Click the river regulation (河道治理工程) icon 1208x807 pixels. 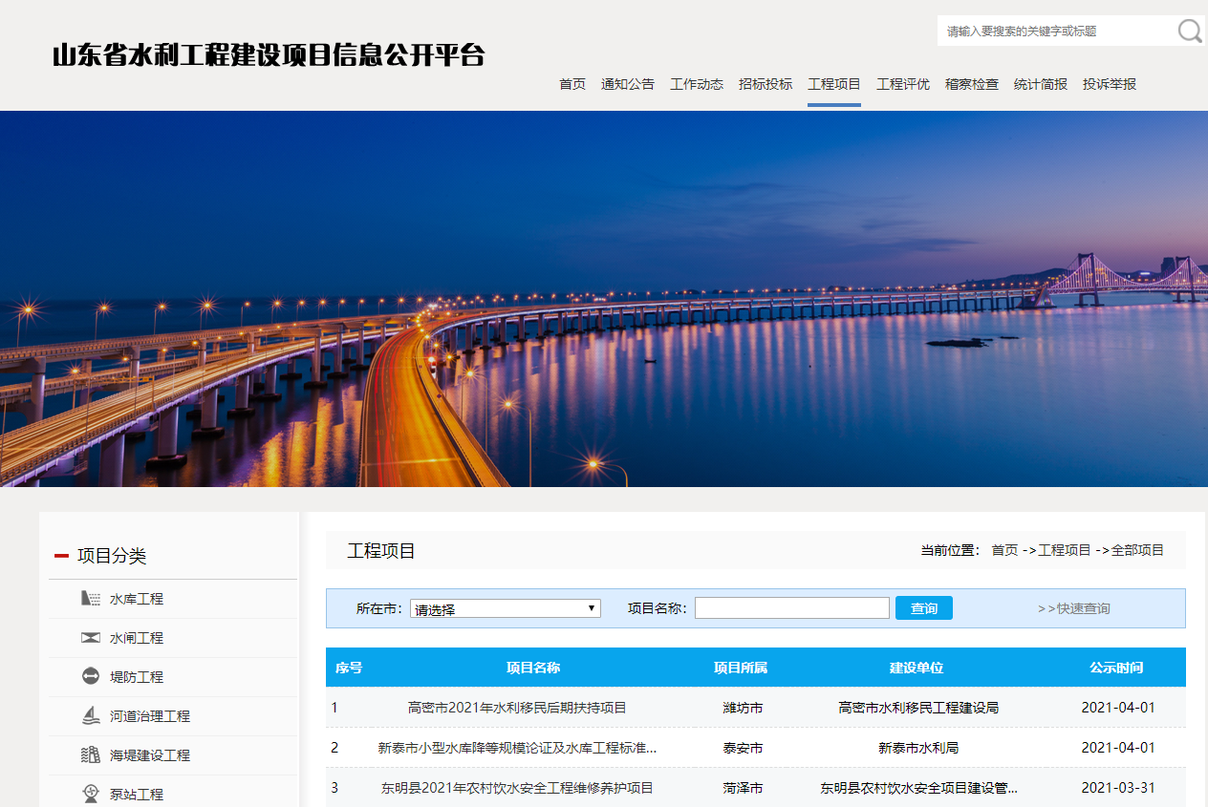[x=91, y=715]
